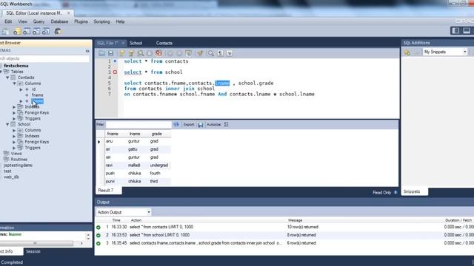Stop query execution icon
Screen dimensions: 474x266
[x=150, y=53]
